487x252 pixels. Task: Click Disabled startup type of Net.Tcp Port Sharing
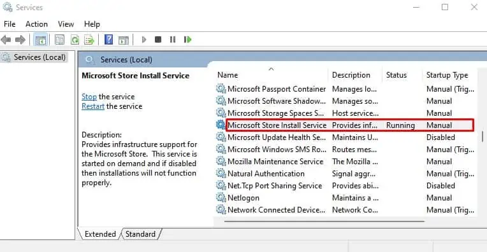click(440, 186)
